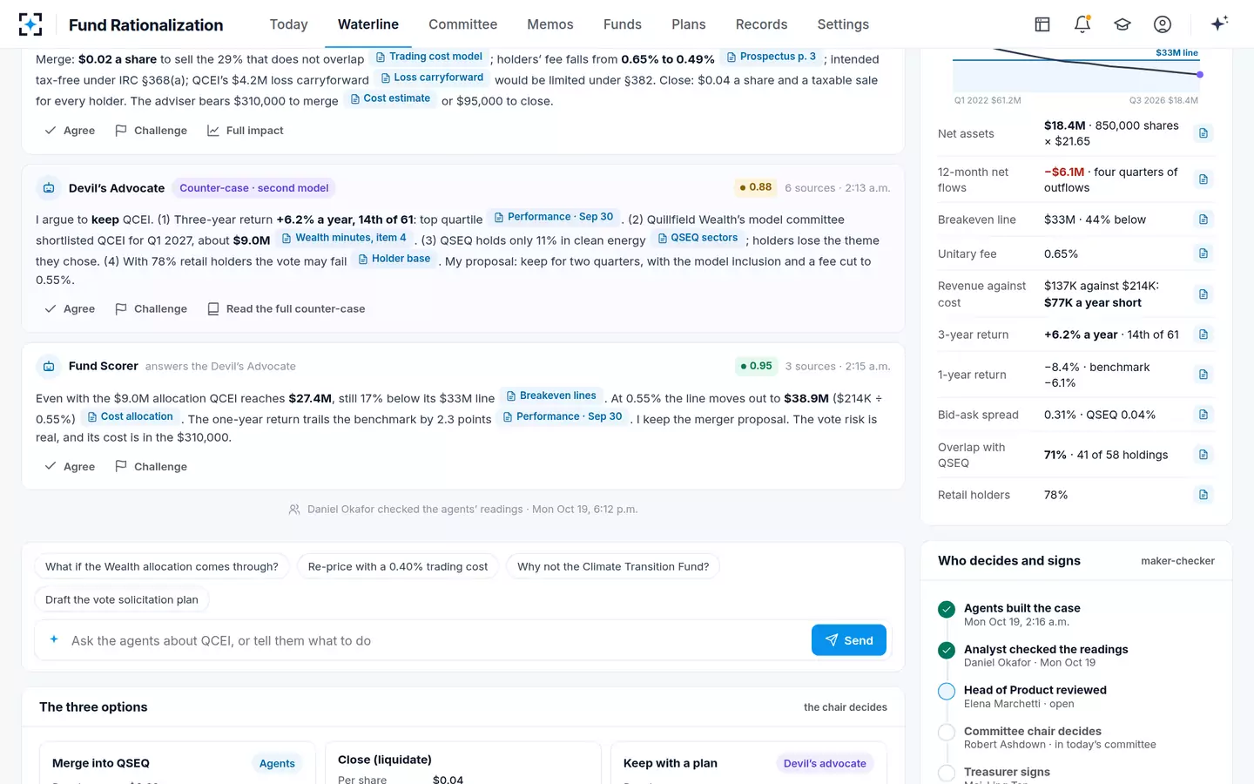Click the Q3 2026 endpoint on the chart
The image size is (1254, 784).
(x=1200, y=75)
